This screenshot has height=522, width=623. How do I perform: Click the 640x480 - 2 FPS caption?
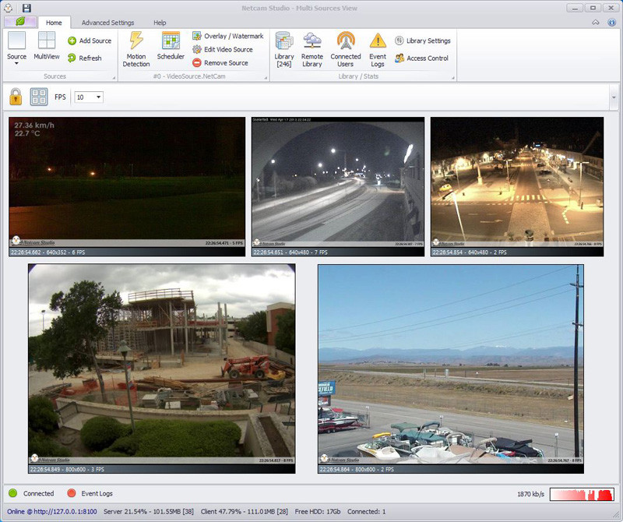(470, 252)
